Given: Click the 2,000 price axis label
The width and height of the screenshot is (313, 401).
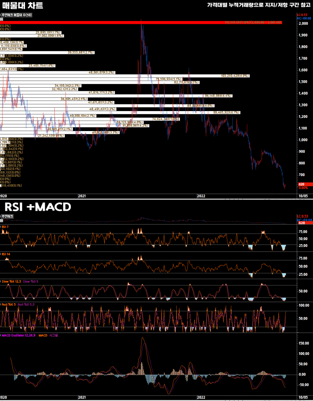Looking at the screenshot, I should (x=303, y=23).
